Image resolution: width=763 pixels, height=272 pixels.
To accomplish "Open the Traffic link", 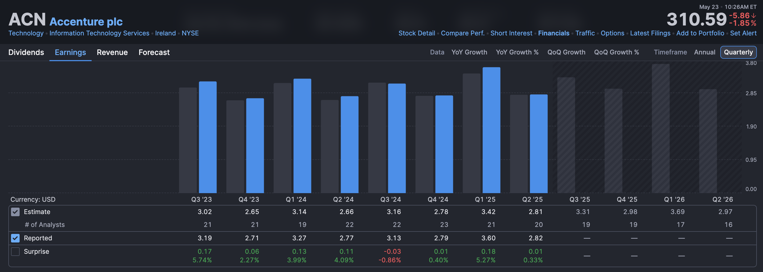I will tap(585, 33).
